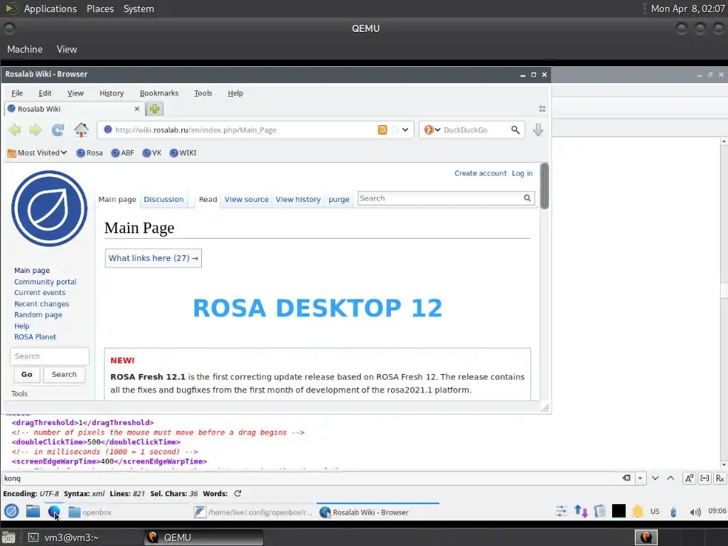Refresh the Words count in status bar

pos(237,493)
